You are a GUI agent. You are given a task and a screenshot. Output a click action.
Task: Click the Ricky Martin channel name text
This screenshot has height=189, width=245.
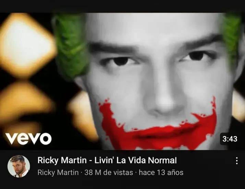coord(58,173)
